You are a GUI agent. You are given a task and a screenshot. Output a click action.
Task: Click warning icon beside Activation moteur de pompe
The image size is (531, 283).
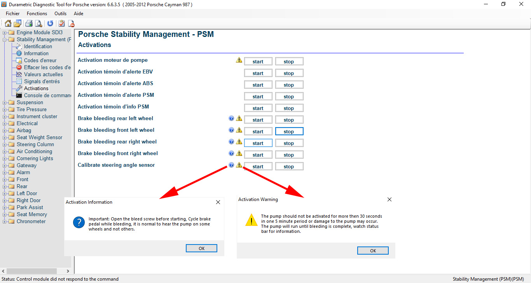pos(239,60)
